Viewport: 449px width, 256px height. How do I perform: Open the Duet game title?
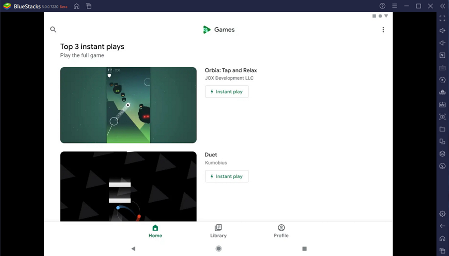211,154
